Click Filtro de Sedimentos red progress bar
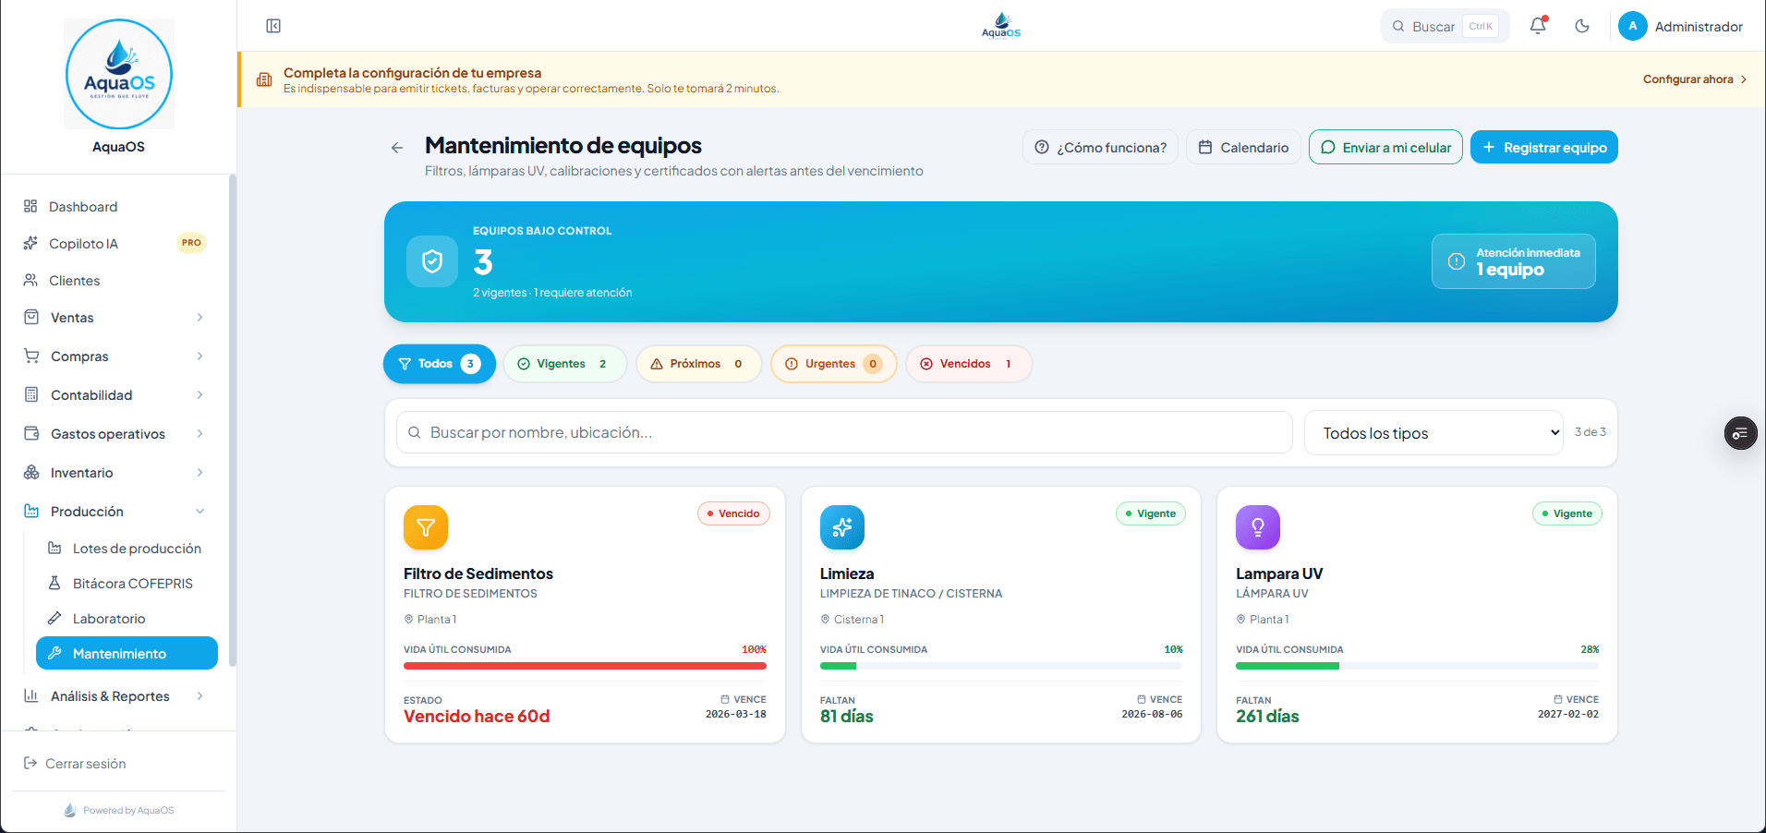 point(585,666)
